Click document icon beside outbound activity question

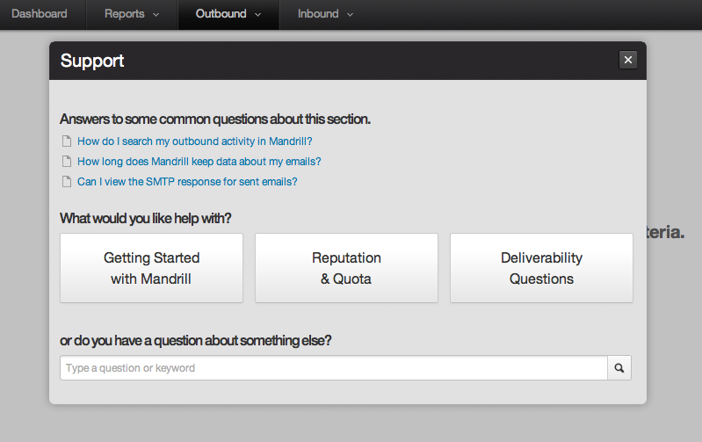[66, 141]
